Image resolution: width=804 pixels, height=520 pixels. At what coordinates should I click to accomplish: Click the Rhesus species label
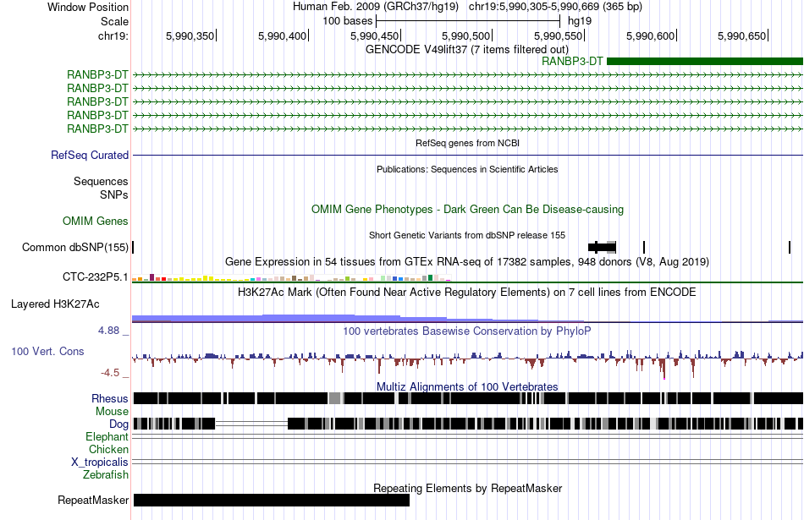(x=110, y=398)
